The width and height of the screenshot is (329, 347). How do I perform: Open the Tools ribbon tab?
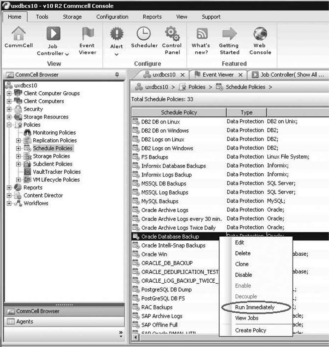42,17
